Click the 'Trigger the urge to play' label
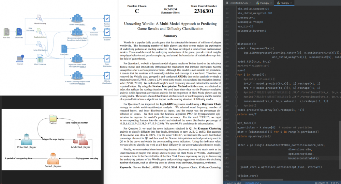The image size is (341, 184). click(x=53, y=139)
